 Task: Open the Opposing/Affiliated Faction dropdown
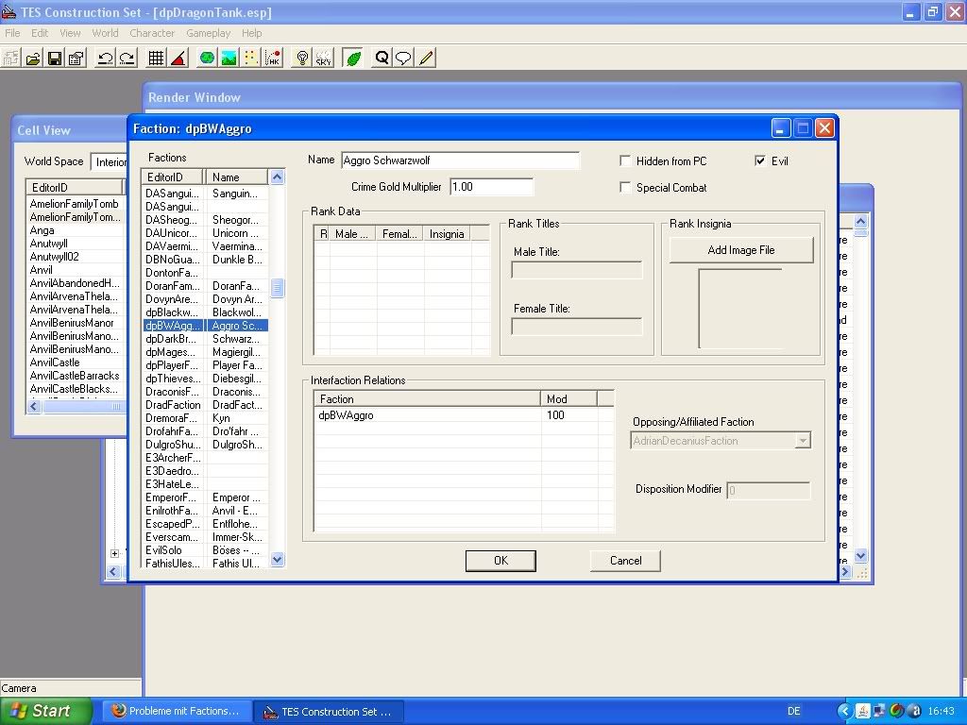pos(802,441)
